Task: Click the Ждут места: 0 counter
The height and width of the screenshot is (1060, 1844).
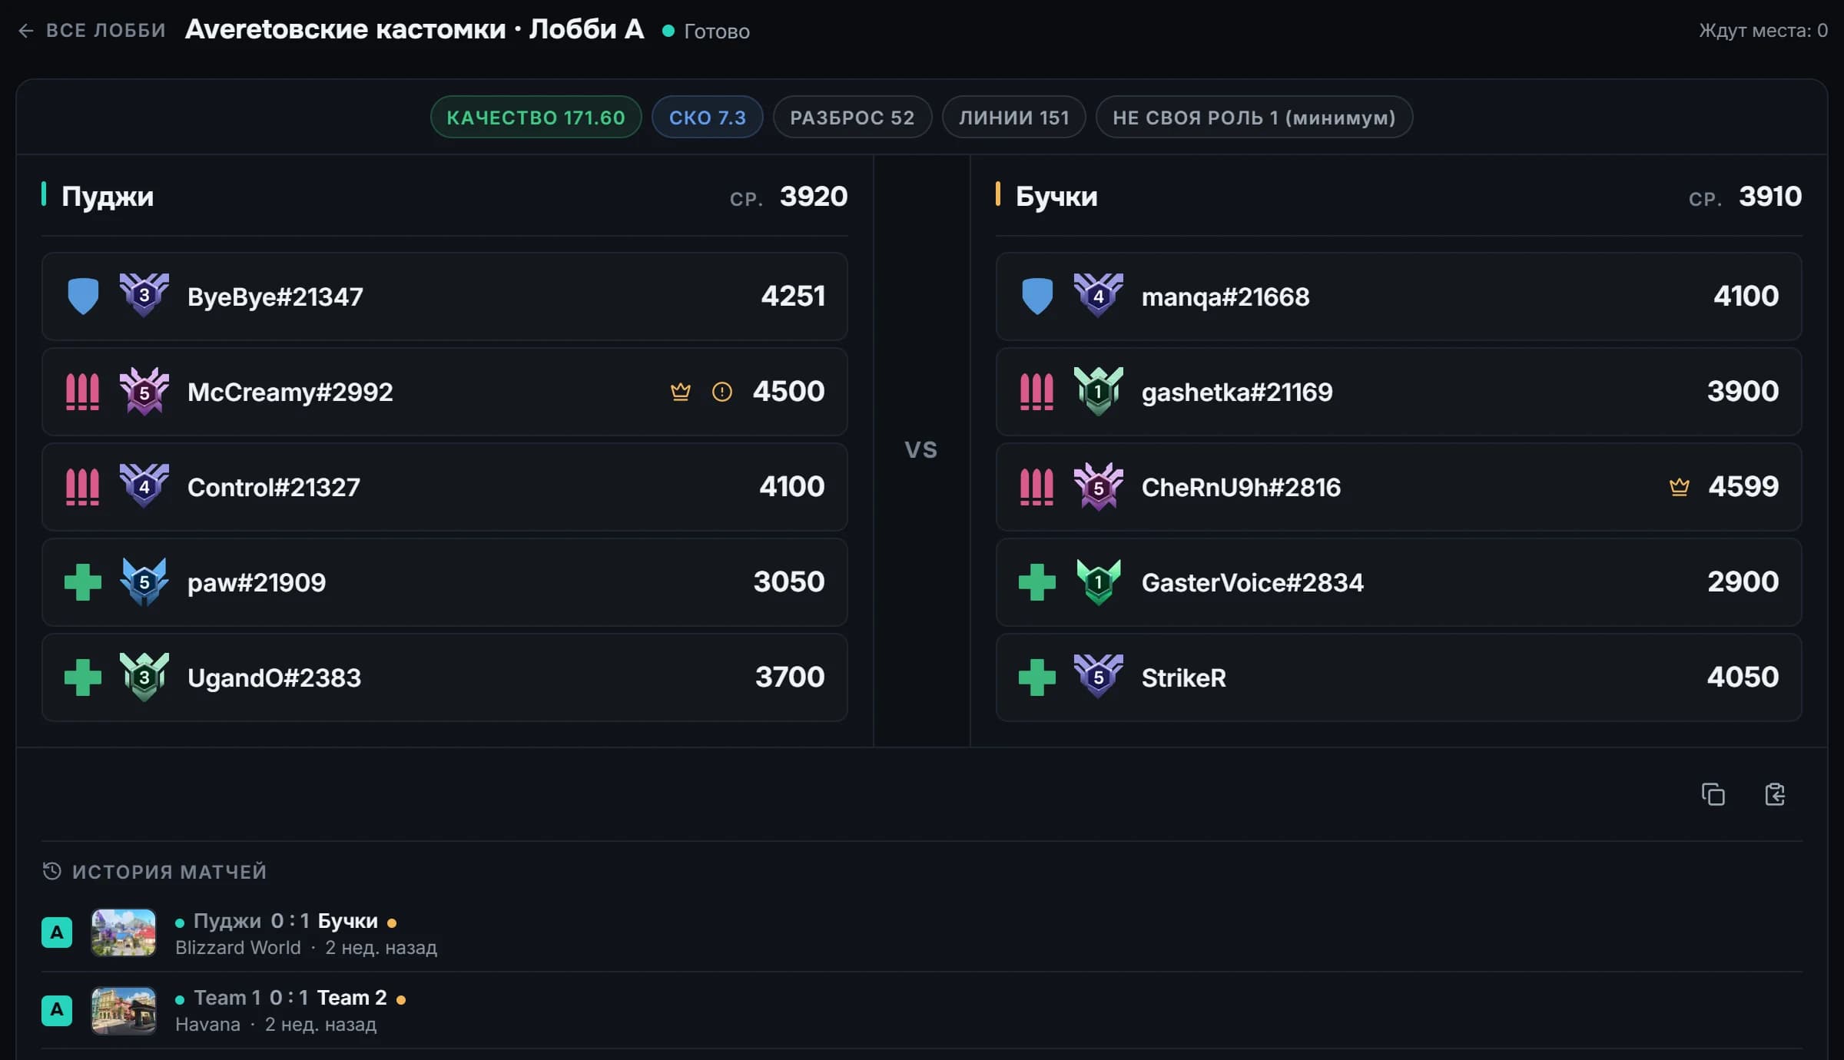Action: click(1763, 31)
